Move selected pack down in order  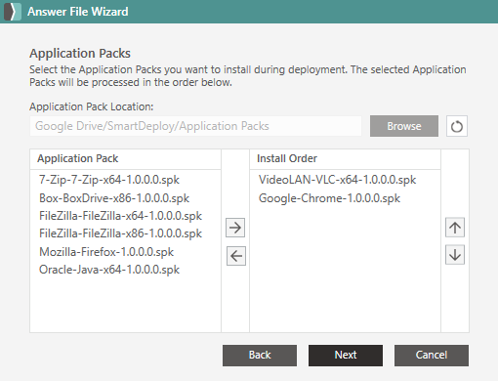455,255
